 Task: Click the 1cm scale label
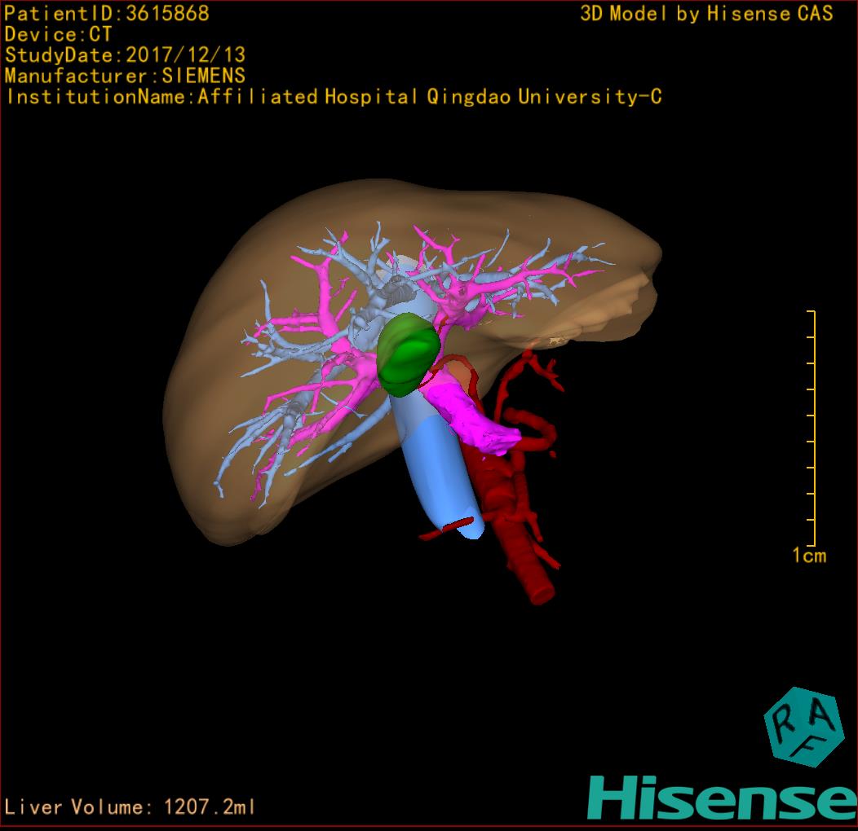[x=809, y=556]
